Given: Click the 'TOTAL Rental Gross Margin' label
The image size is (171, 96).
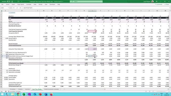Looking at the screenshot, I should coord(16,63).
